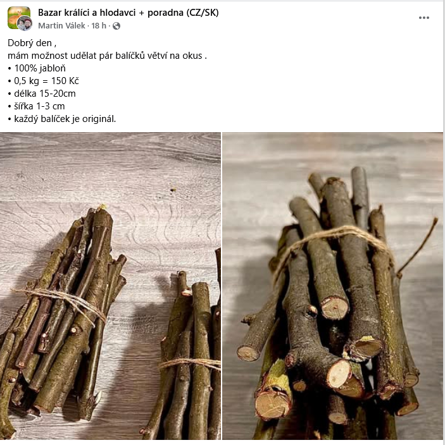
Task: Click the twine wrapped around right photo bundle
Action: click(332, 244)
